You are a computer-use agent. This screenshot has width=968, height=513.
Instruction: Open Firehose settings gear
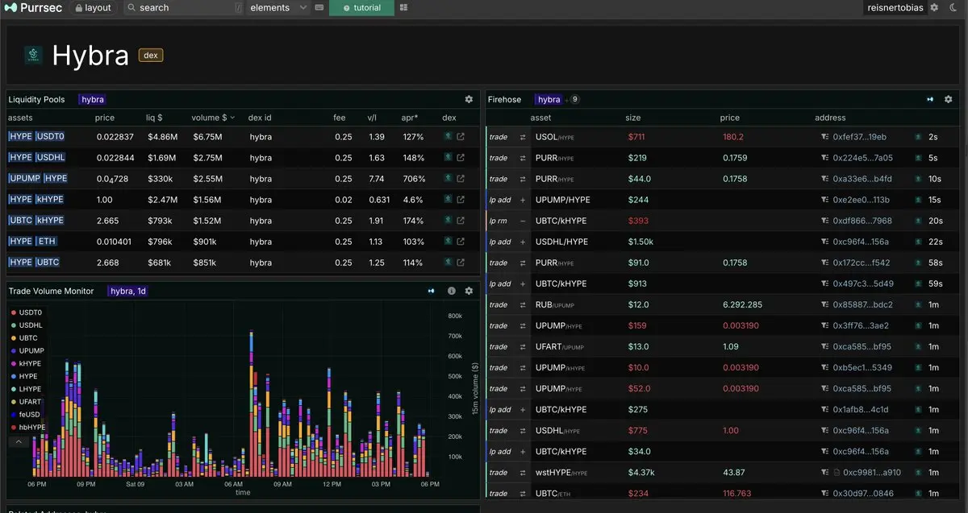pos(949,99)
